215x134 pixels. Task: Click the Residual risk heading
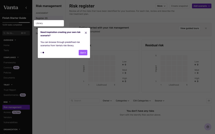pyautogui.click(x=155, y=45)
